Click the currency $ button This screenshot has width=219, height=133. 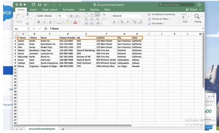[114, 22]
